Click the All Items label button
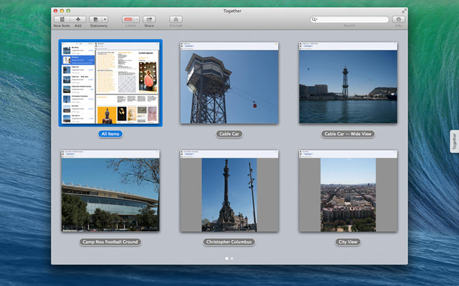459x286 pixels. click(110, 134)
